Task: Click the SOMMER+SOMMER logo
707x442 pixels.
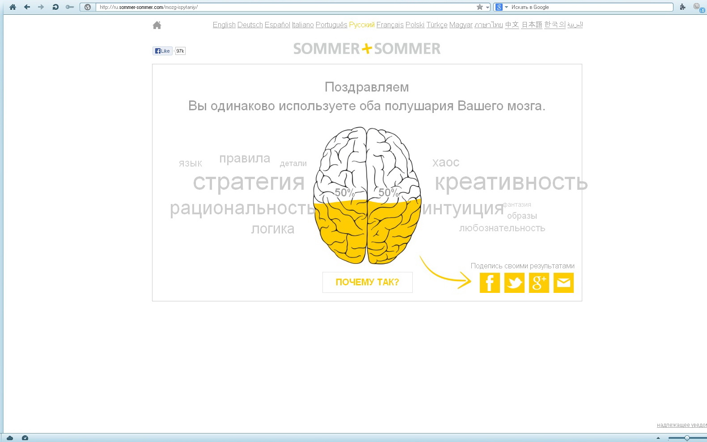Action: 367,49
